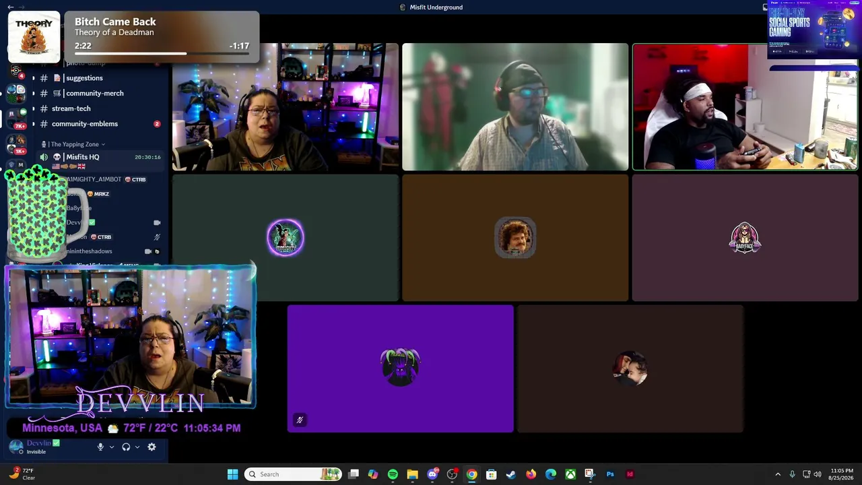The width and height of the screenshot is (862, 485).
Task: Deafen audio with the headphones icon
Action: tap(126, 447)
